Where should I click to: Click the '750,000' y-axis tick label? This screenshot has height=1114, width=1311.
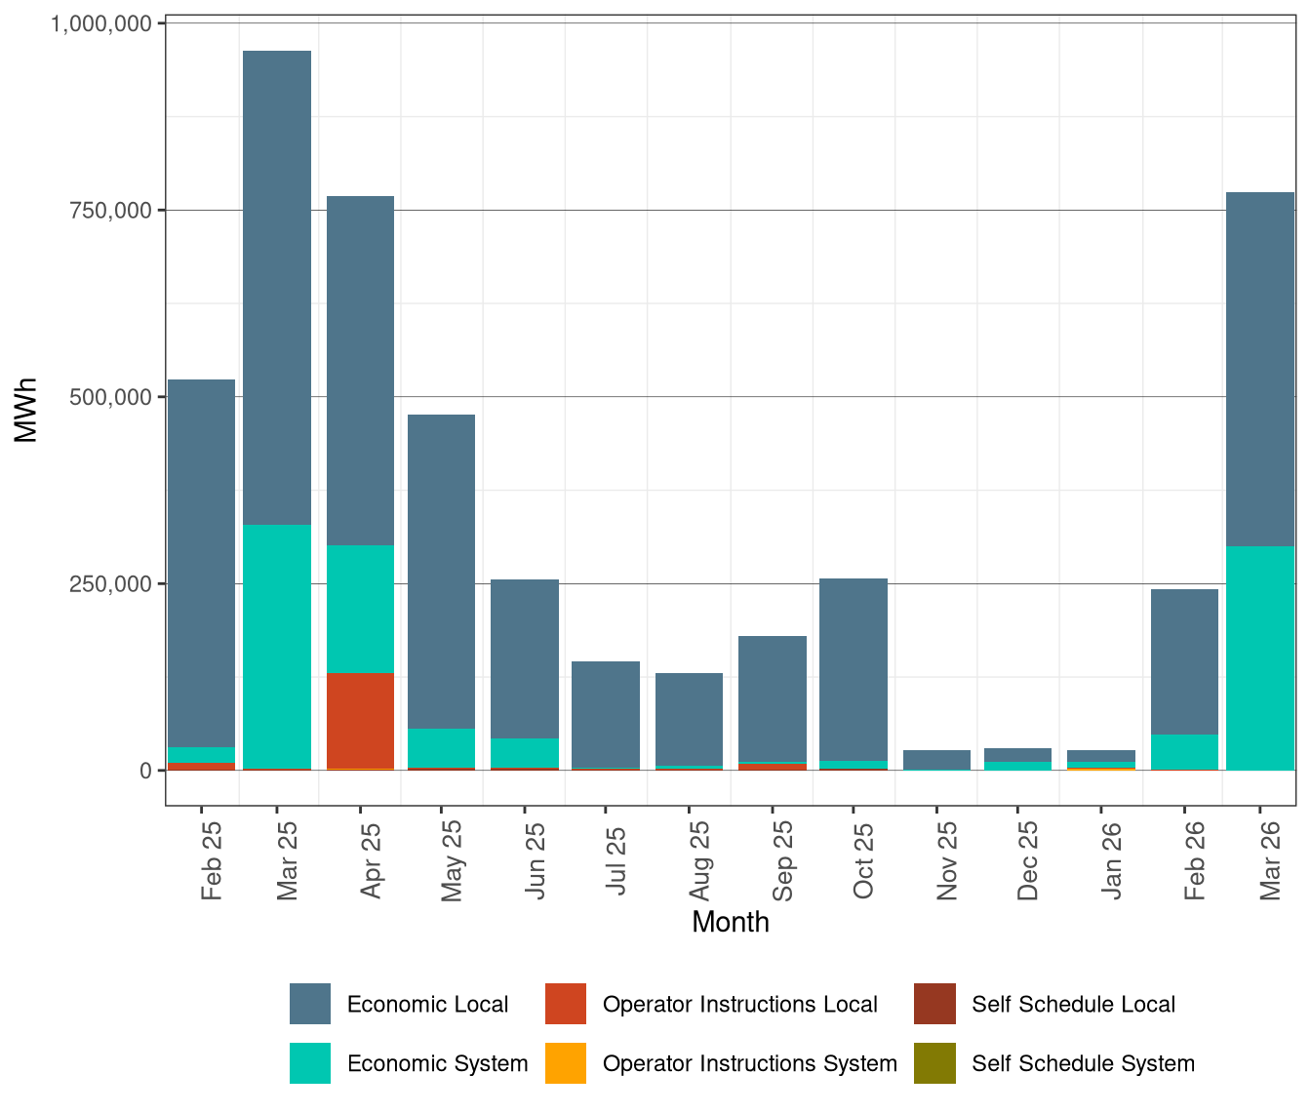(x=113, y=210)
